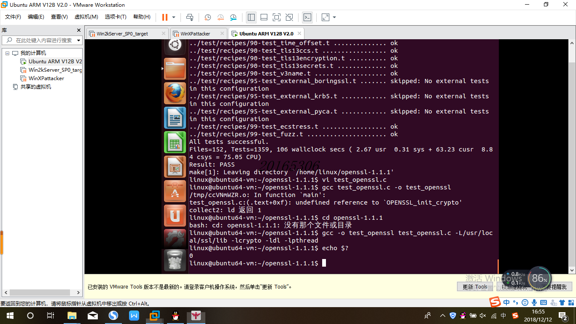Close the library panel
The width and height of the screenshot is (576, 324).
click(x=78, y=30)
